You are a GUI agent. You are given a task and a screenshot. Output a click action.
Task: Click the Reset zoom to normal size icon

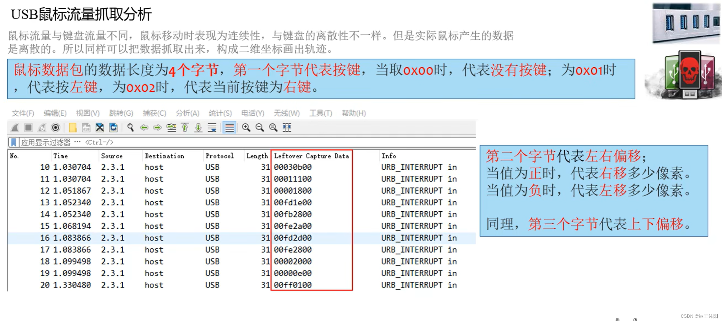pos(273,128)
